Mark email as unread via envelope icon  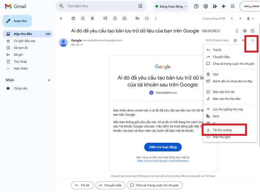tap(105, 18)
